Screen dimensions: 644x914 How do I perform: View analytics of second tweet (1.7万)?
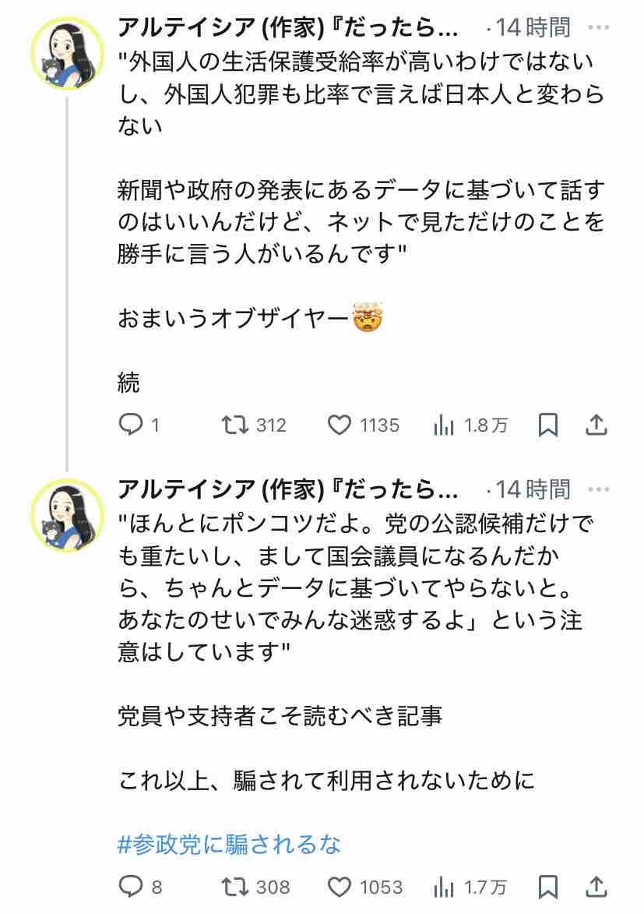pyautogui.click(x=443, y=886)
